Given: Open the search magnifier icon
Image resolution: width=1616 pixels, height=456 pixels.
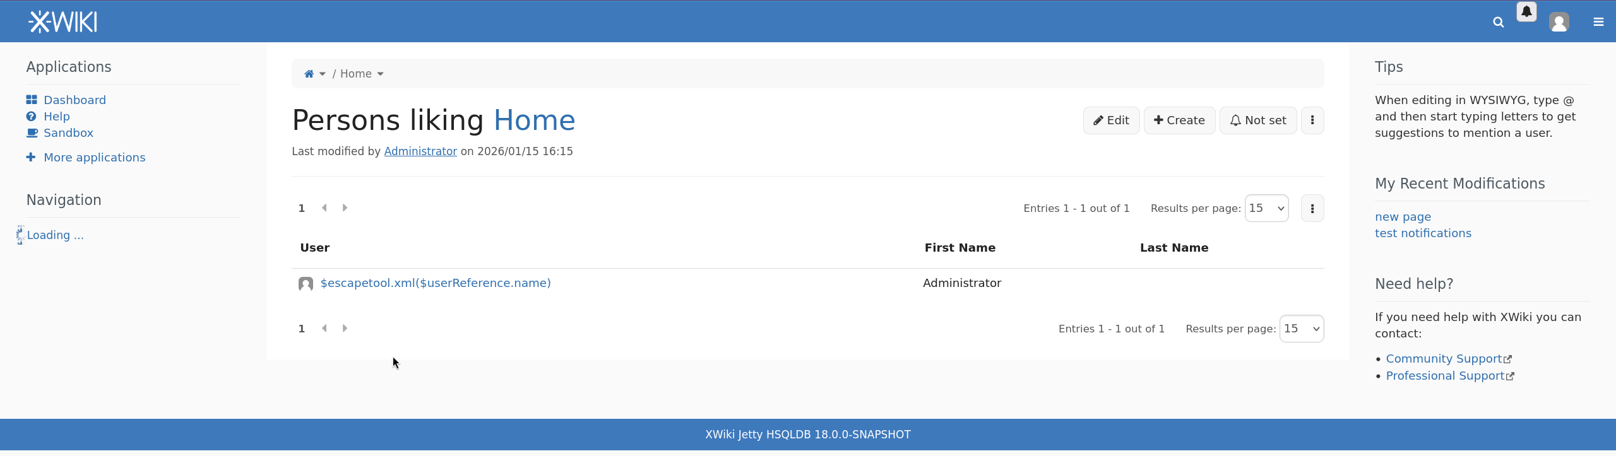Looking at the screenshot, I should tap(1498, 23).
